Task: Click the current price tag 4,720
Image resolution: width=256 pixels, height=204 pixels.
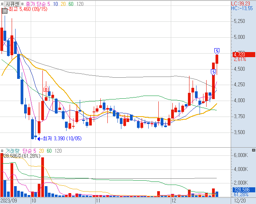Action: coord(244,54)
